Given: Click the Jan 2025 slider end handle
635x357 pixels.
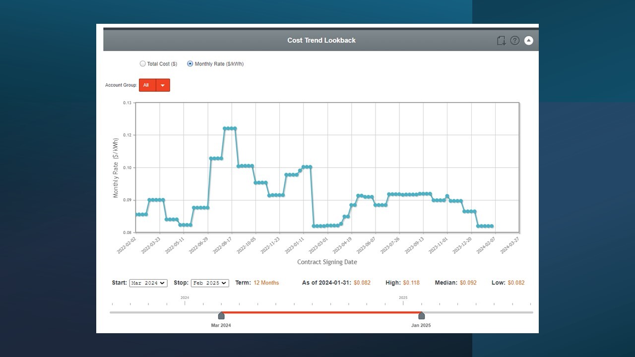Looking at the screenshot, I should (x=421, y=316).
